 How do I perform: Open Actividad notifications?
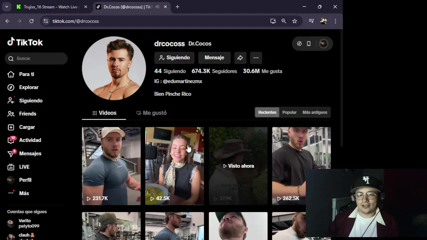[x=24, y=140]
